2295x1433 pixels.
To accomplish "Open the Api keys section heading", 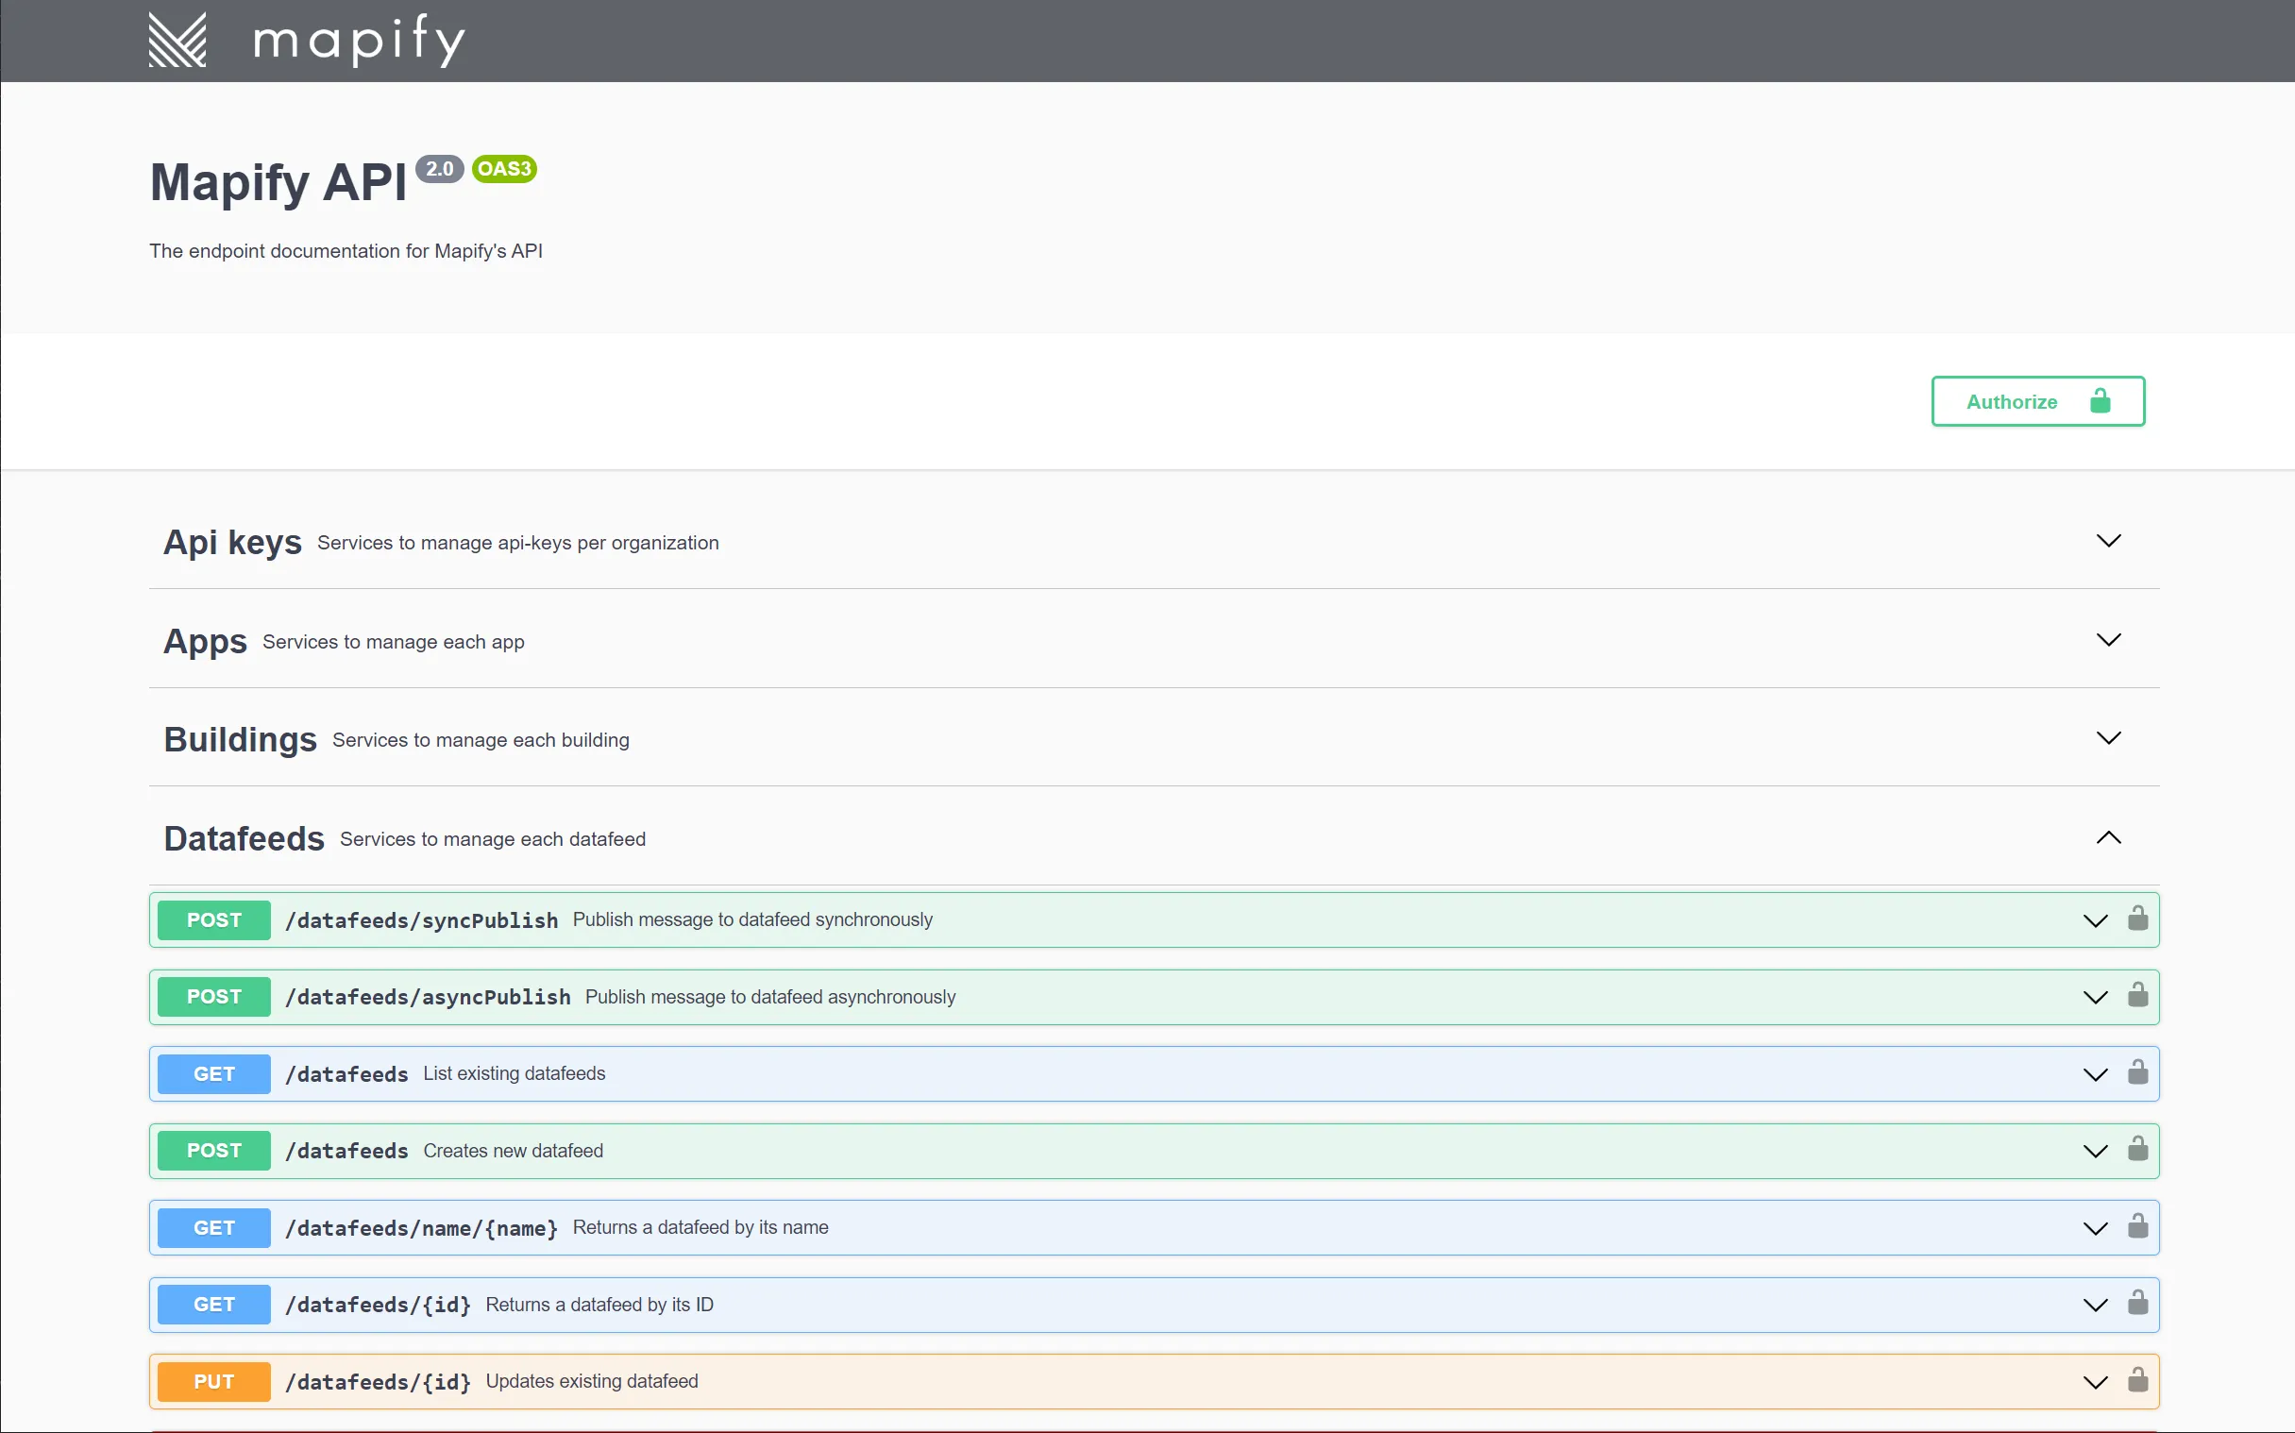I will tap(232, 542).
